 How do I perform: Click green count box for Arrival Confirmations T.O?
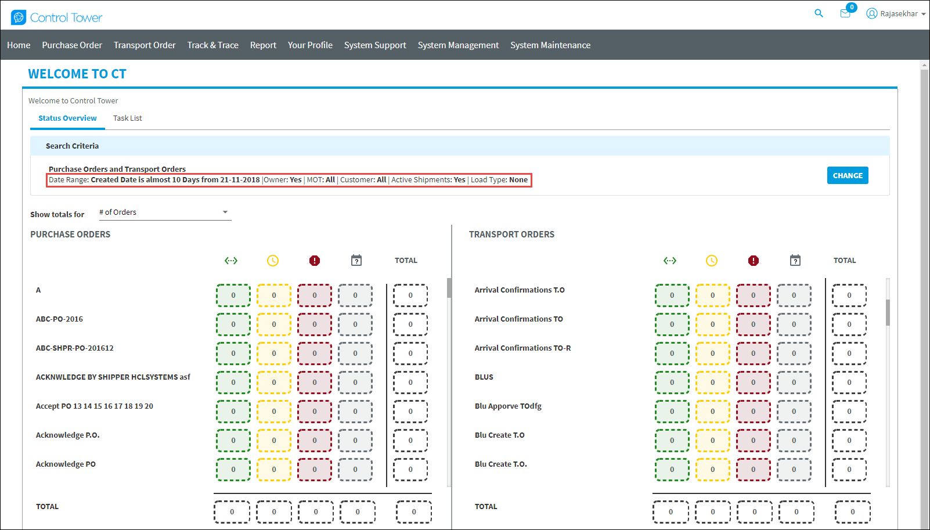tap(672, 295)
